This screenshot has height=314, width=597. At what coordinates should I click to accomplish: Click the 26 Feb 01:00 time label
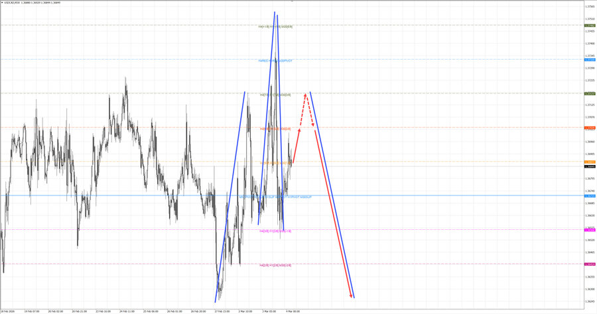tap(174, 311)
